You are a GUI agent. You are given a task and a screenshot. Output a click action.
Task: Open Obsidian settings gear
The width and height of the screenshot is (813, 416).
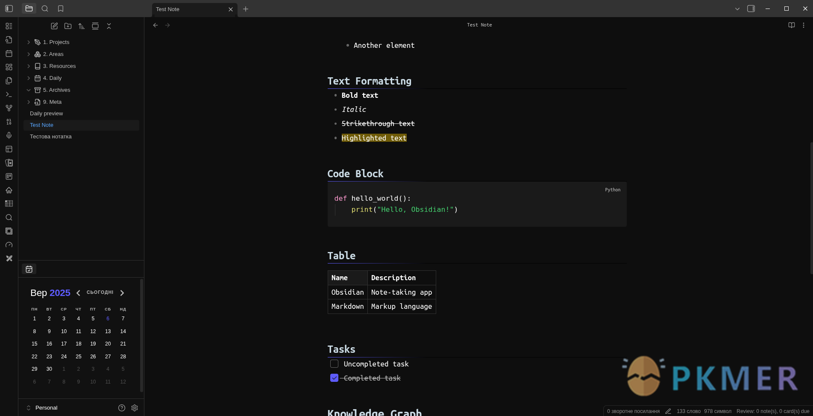coord(135,408)
